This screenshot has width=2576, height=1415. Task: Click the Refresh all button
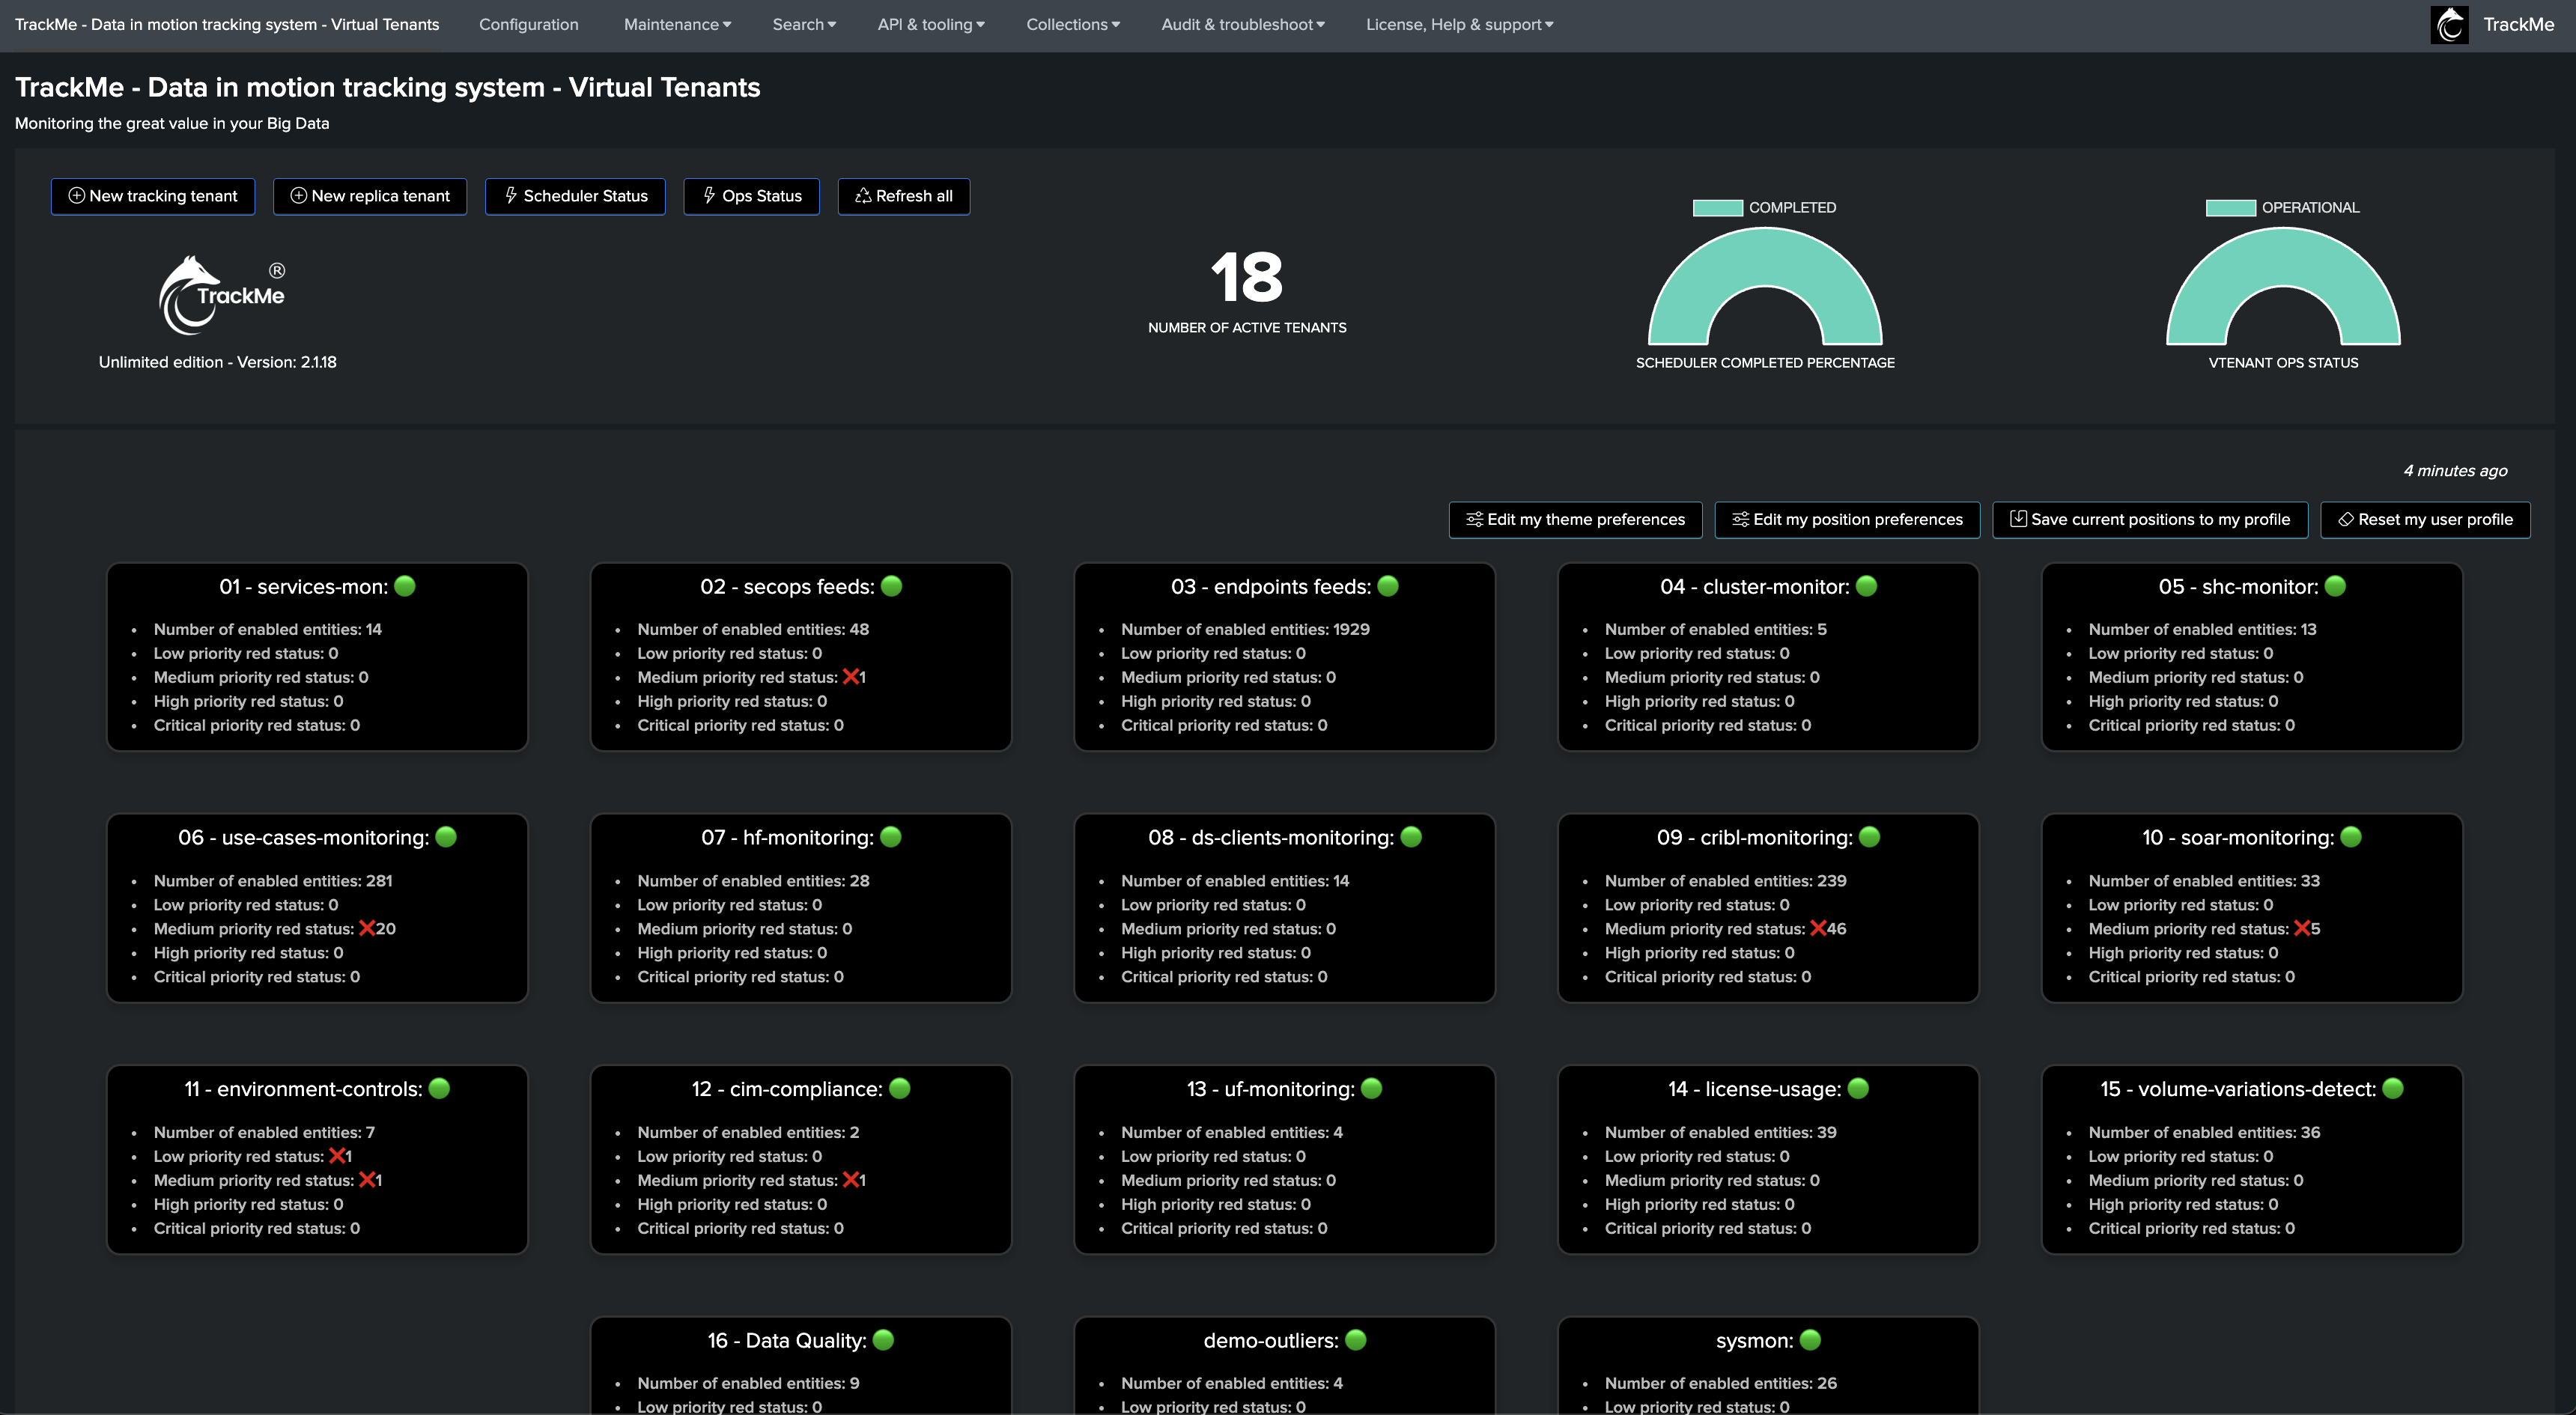click(x=903, y=196)
